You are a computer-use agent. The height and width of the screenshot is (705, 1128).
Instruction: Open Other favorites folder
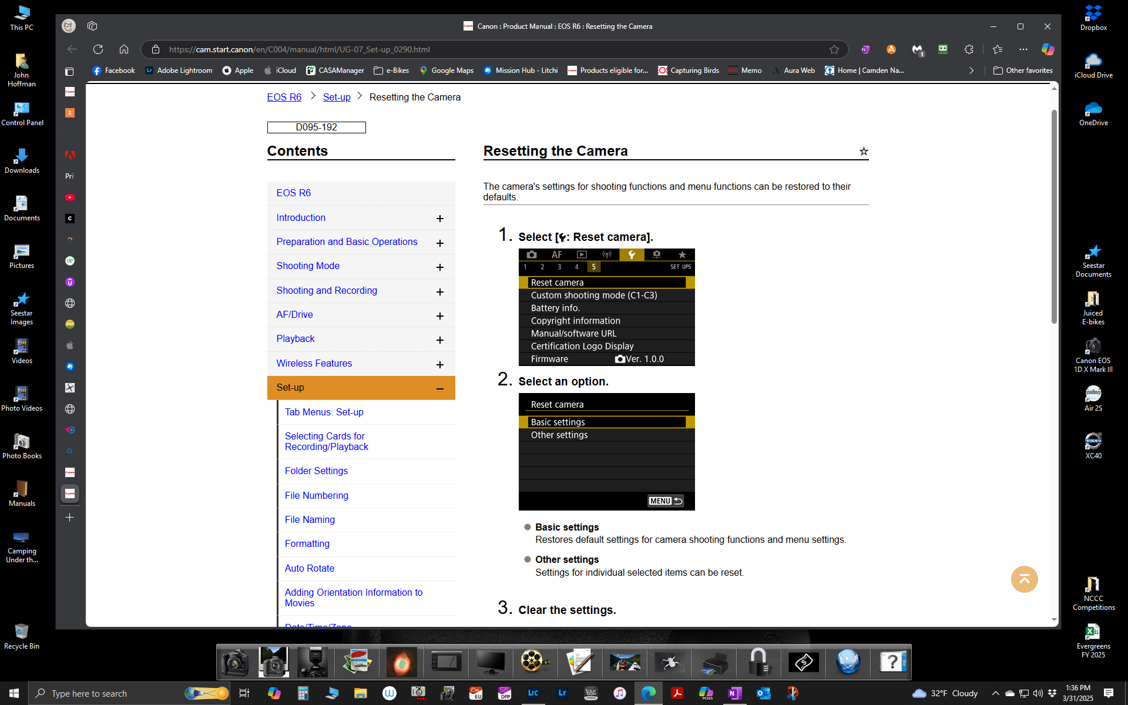[1023, 70]
